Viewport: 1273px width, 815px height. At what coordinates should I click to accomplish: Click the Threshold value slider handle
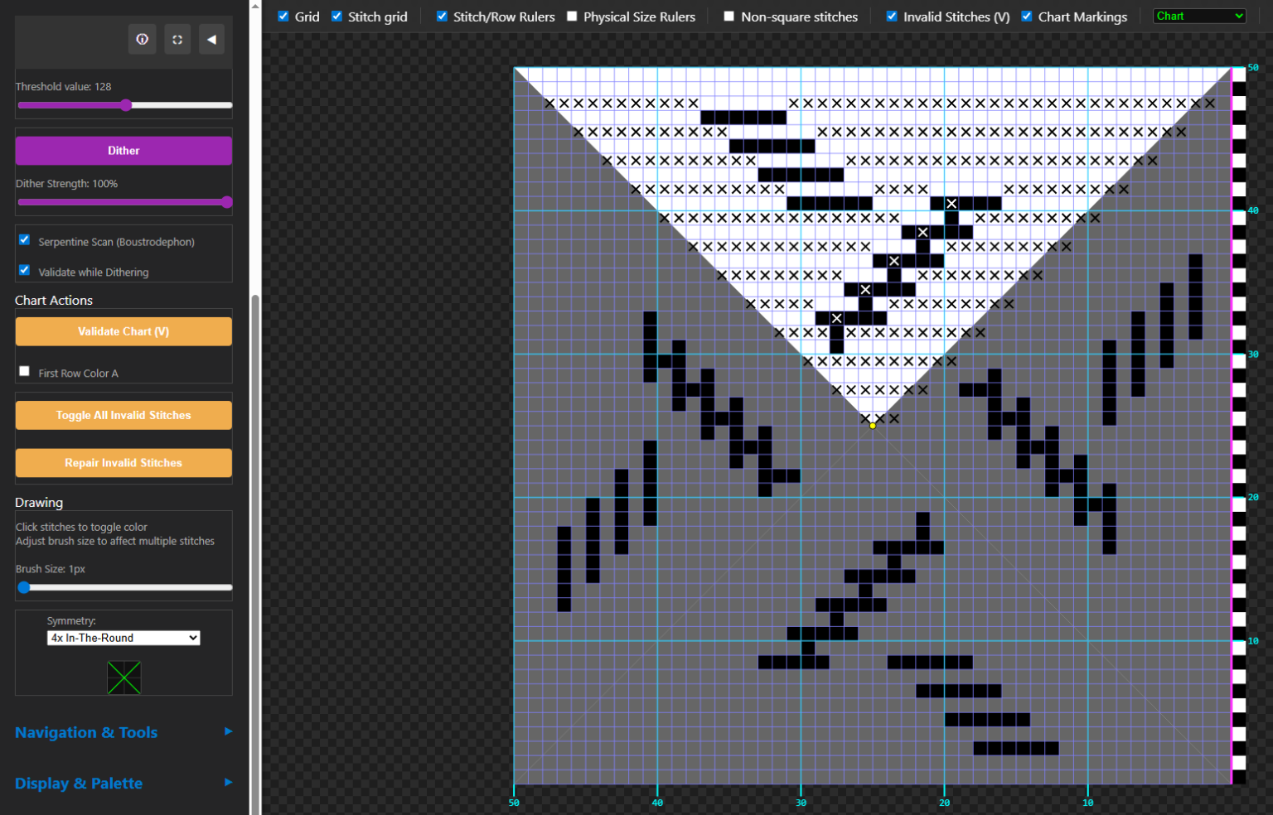[126, 105]
